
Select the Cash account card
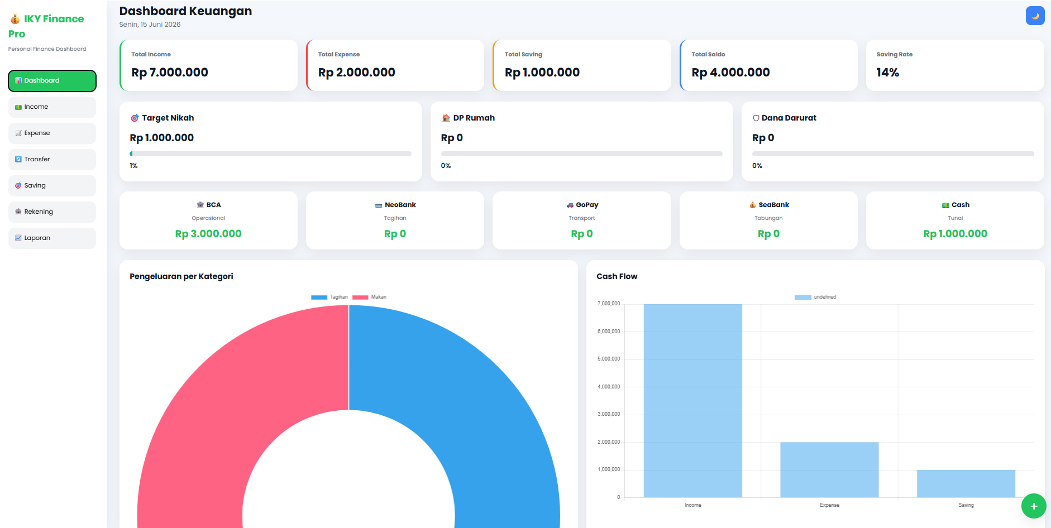coord(955,220)
